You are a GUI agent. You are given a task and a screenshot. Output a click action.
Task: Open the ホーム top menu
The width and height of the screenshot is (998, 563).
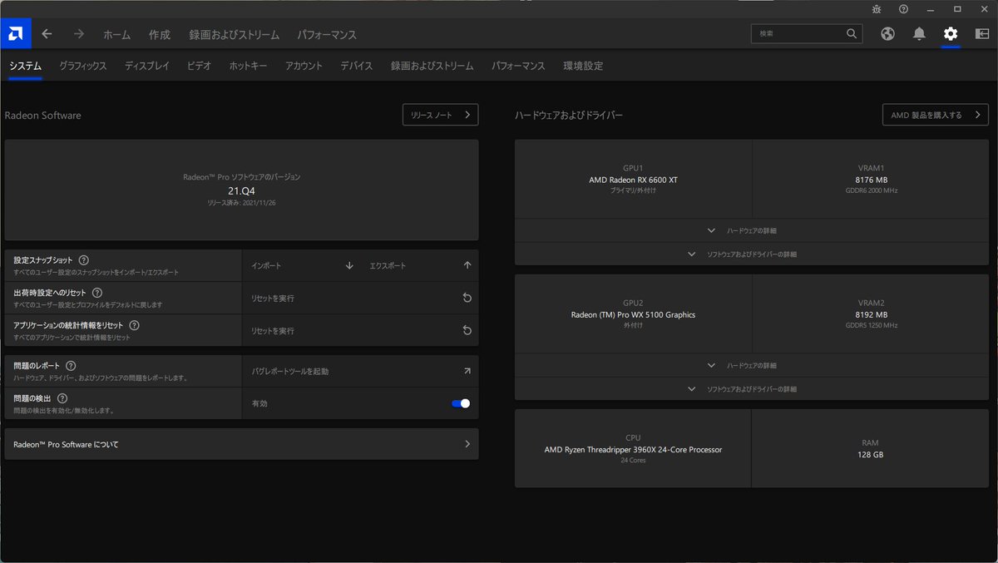point(116,35)
